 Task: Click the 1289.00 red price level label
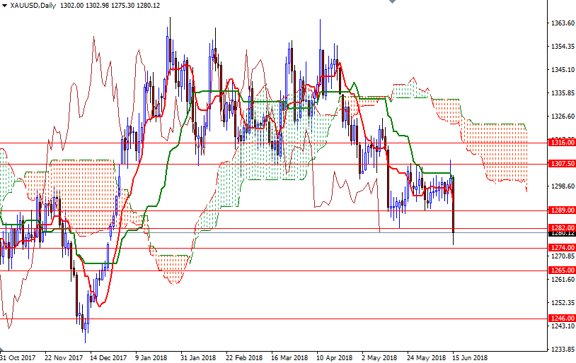point(562,210)
